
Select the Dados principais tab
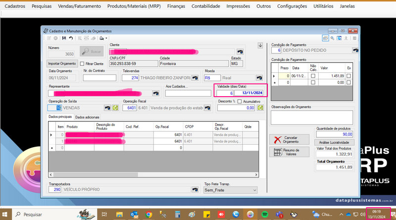(60, 117)
